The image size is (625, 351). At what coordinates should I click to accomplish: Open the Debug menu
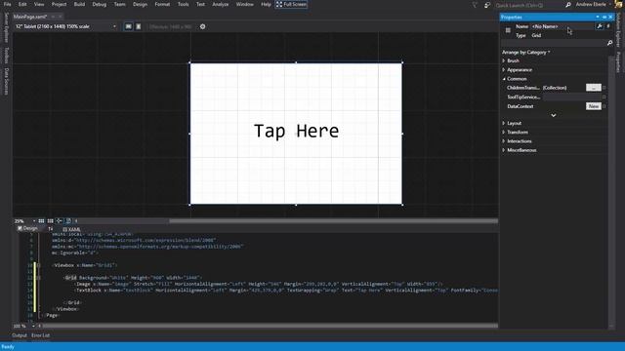coord(100,4)
